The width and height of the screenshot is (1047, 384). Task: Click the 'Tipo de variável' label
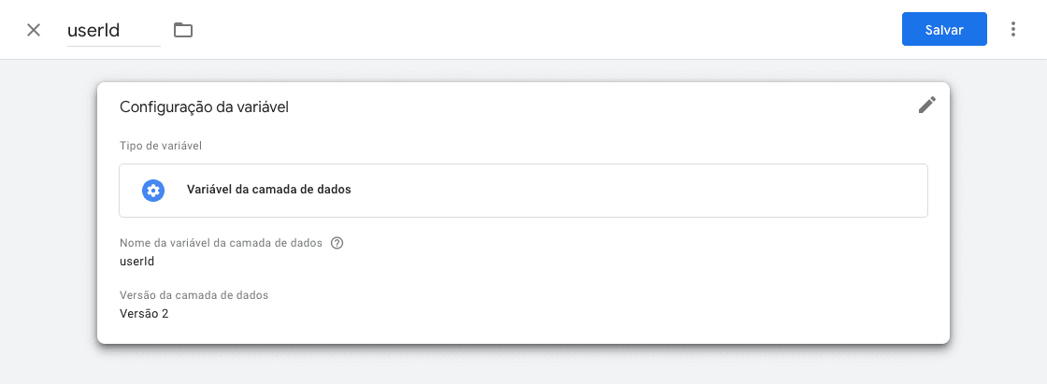(162, 146)
